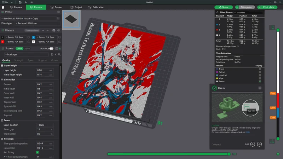
Task: Toggle Travel display checkbox
Action: pyautogui.click(x=260, y=69)
